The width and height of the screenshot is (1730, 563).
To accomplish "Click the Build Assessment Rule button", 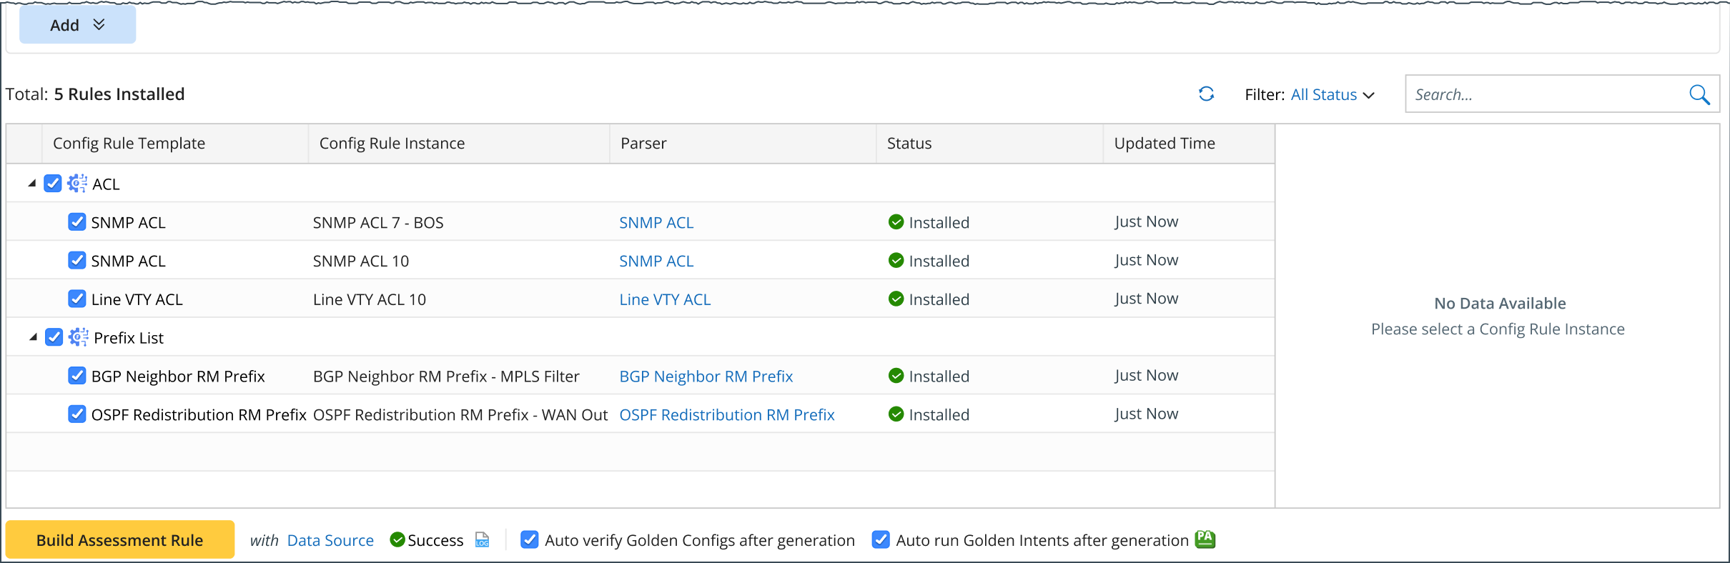I will 119,540.
